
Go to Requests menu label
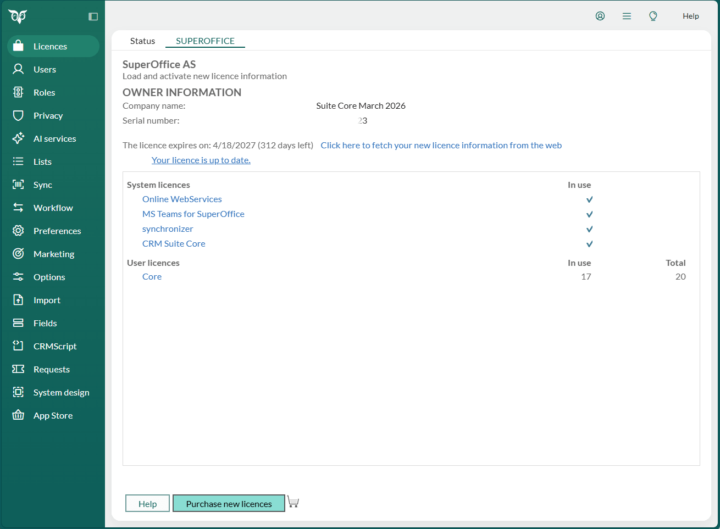tap(52, 369)
